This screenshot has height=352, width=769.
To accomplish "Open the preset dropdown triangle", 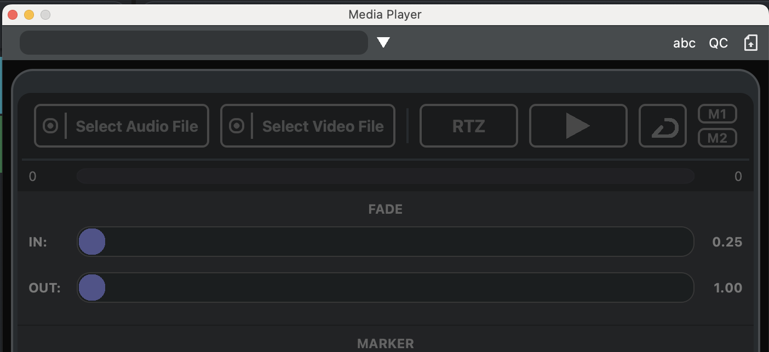I will click(383, 43).
